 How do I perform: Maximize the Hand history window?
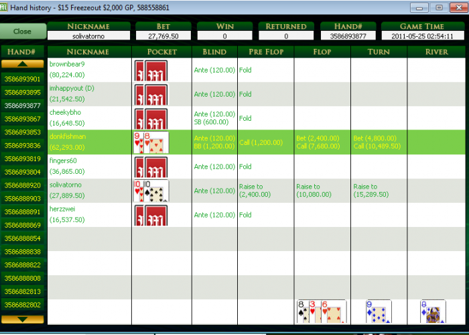[x=439, y=7]
